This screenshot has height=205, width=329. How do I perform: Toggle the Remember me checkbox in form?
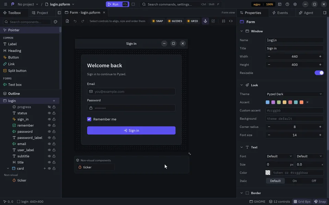click(x=89, y=119)
